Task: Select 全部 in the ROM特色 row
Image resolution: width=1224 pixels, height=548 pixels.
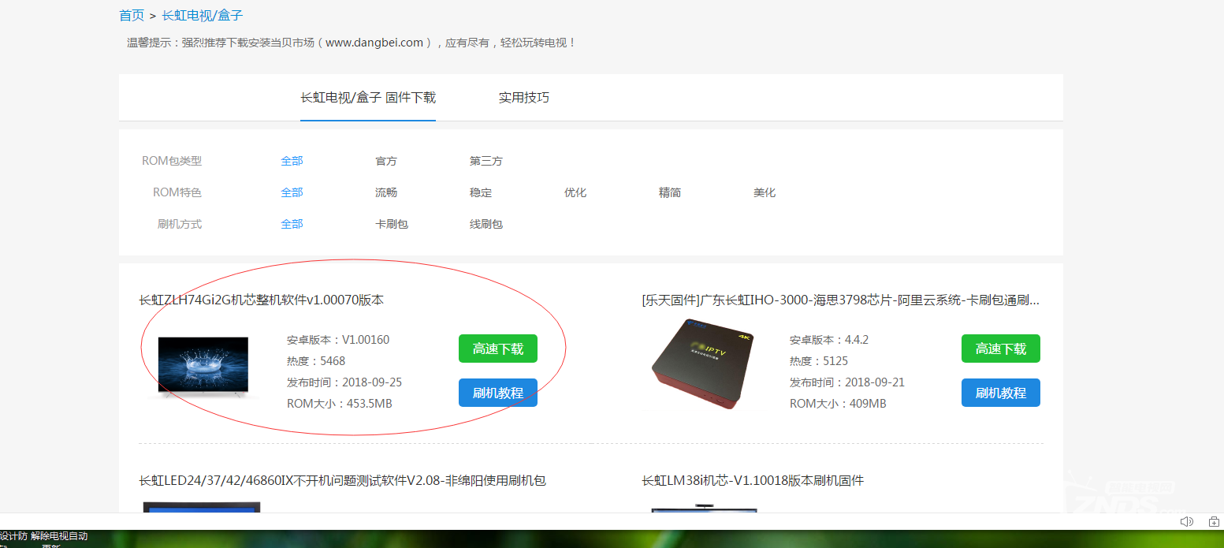Action: [292, 192]
